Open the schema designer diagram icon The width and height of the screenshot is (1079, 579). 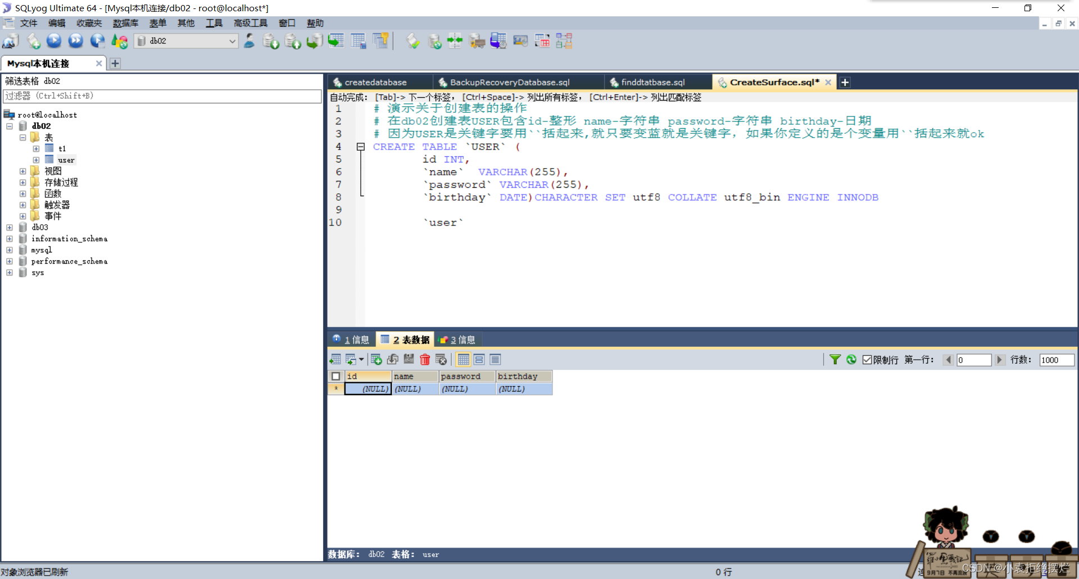point(564,41)
